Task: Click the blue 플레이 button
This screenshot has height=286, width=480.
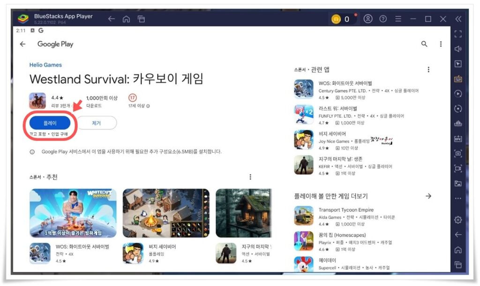Action: tap(50, 123)
